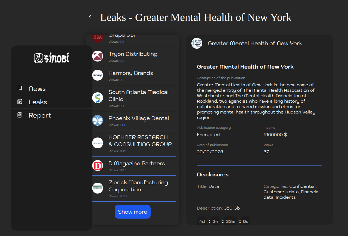Image resolution: width=348 pixels, height=236 pixels.
Task: Click the Tryon Distributing logo
Action: (x=98, y=56)
